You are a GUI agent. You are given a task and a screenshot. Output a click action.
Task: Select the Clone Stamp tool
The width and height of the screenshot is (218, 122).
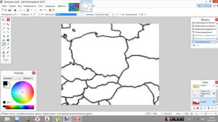(x=4, y=52)
